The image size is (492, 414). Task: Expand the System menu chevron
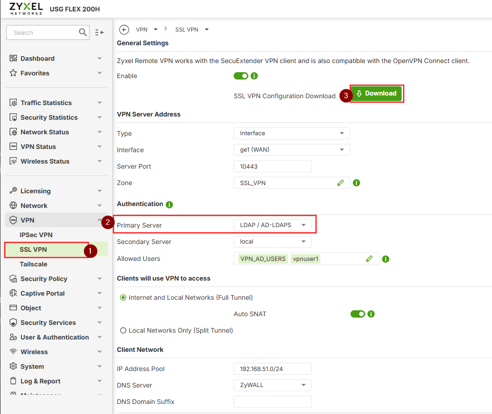(x=99, y=366)
